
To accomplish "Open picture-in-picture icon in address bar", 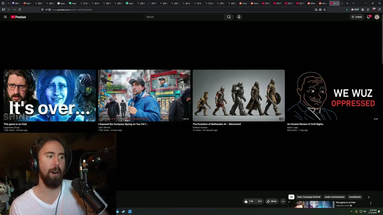I will pyautogui.click(x=316, y=10).
